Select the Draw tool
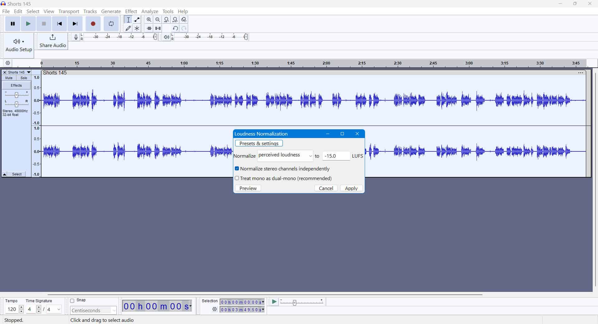Image resolution: width=598 pixels, height=324 pixels. tap(128, 28)
